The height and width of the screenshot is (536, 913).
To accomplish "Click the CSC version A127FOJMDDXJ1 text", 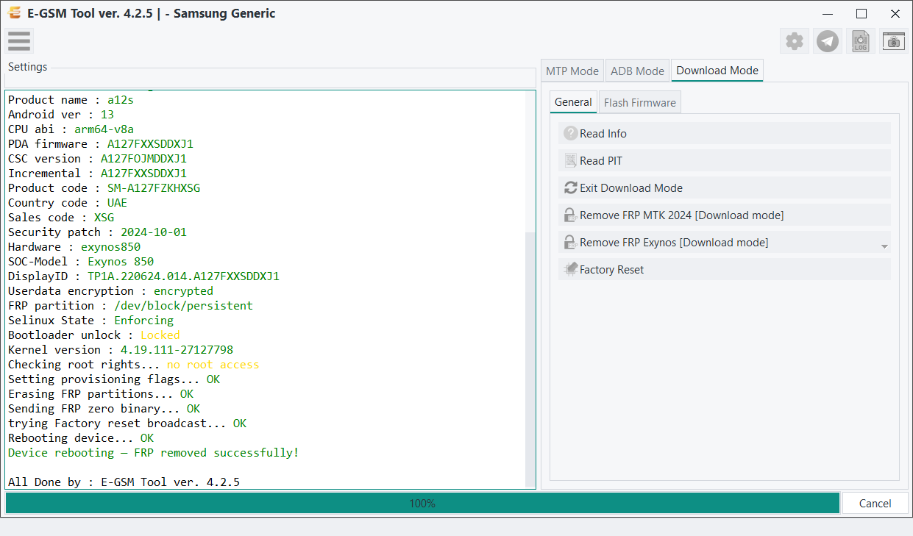I will coord(143,158).
